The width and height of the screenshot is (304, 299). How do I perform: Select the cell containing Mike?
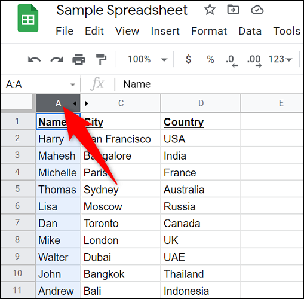58,240
